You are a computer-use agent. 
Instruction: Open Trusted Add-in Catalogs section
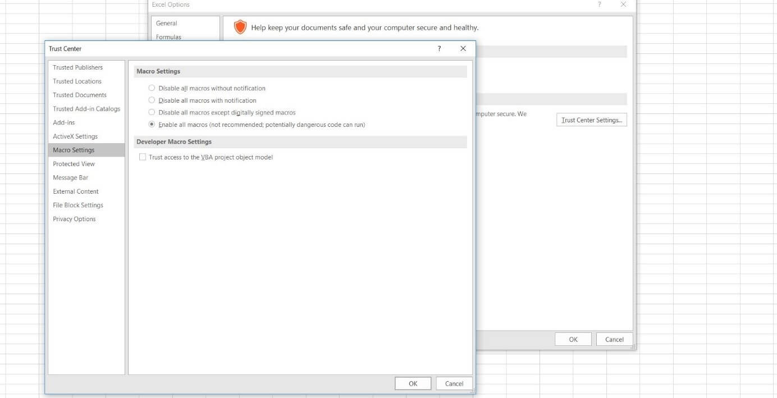tap(86, 109)
